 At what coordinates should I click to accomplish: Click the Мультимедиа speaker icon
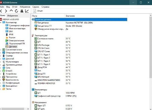click(4, 62)
